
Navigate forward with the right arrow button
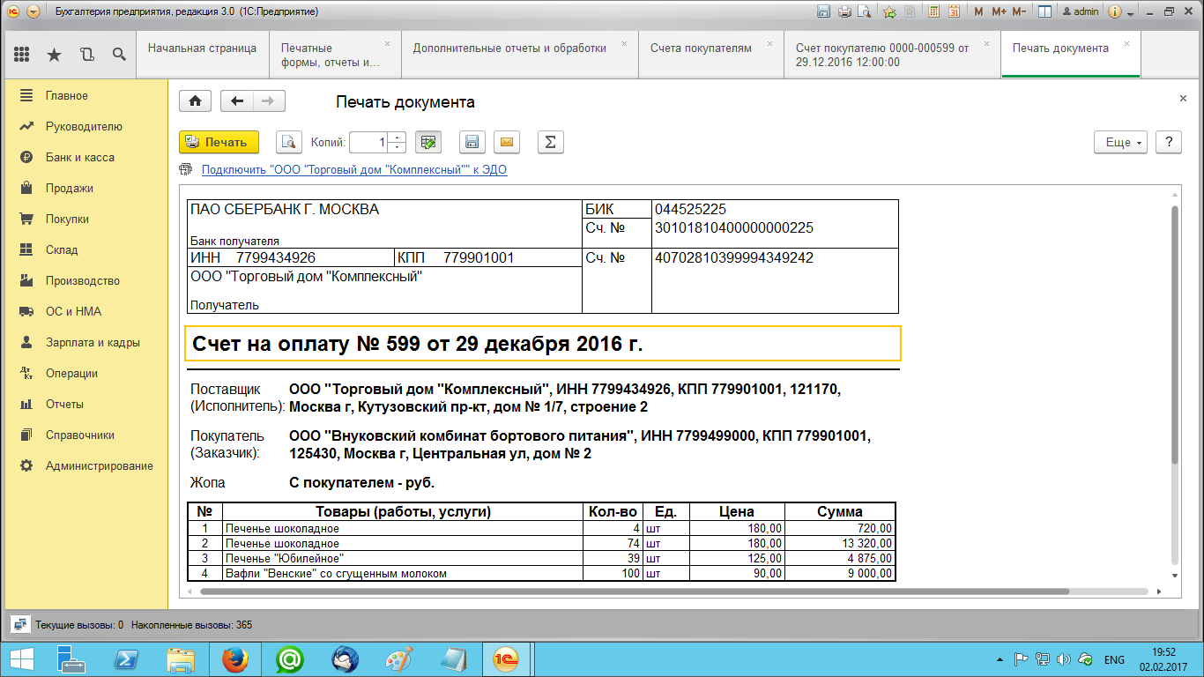coord(269,101)
